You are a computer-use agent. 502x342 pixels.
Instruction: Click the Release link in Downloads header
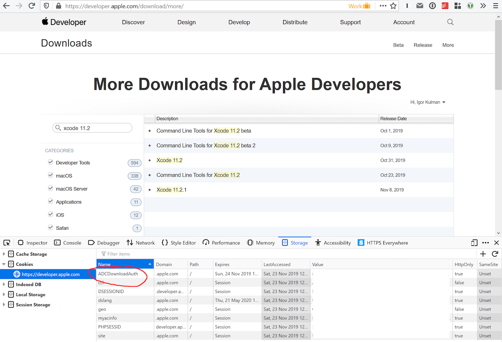[423, 45]
